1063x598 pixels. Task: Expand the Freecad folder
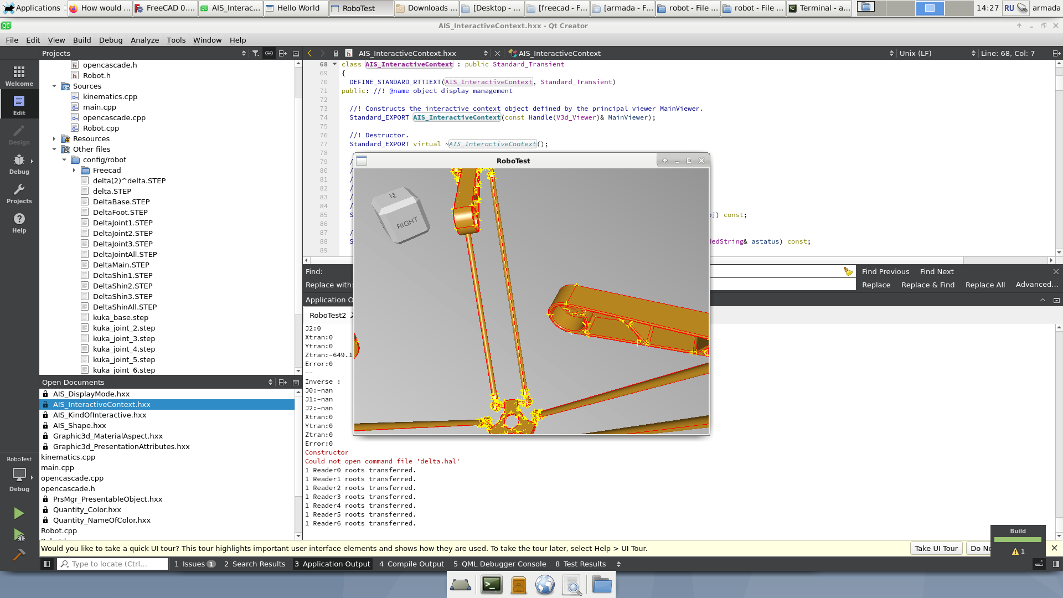pos(74,170)
